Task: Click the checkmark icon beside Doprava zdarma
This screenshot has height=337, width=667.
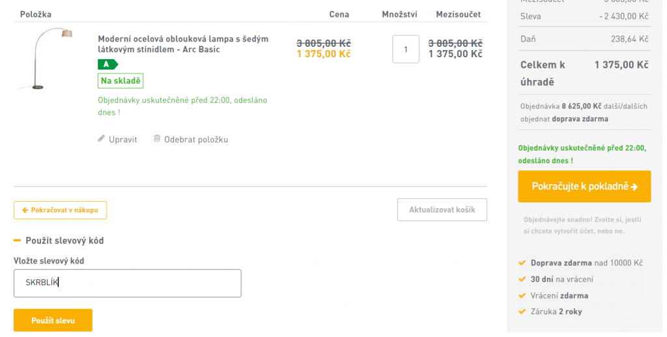Action: [522, 263]
